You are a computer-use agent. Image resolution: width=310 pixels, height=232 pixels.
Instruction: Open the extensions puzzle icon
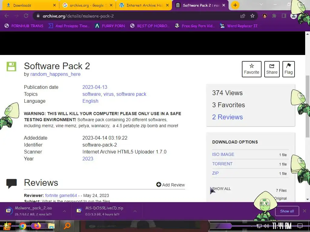(274, 16)
